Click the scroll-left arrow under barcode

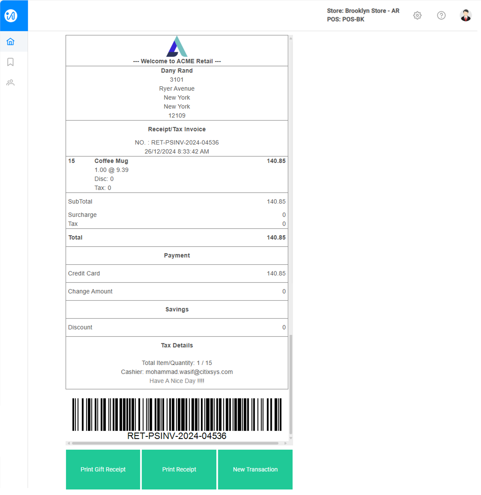[x=69, y=443]
